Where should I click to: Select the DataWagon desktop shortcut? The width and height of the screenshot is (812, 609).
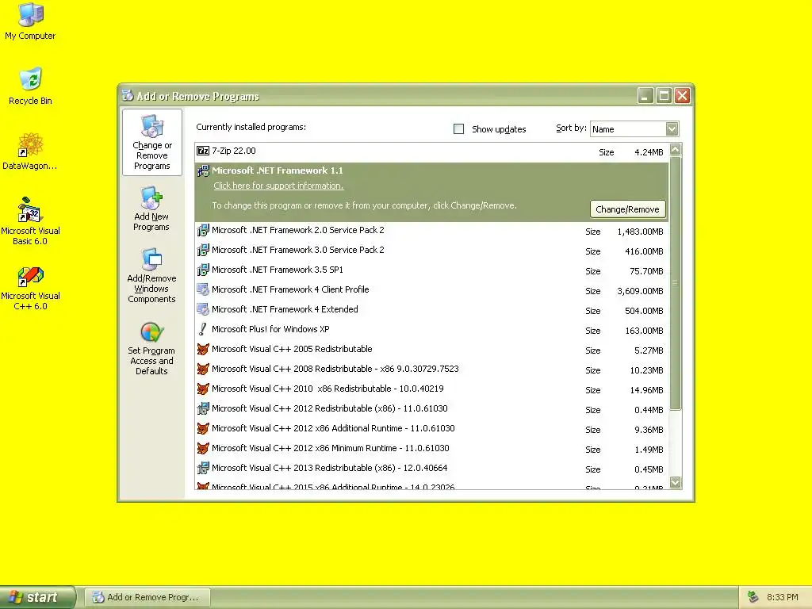pos(30,151)
